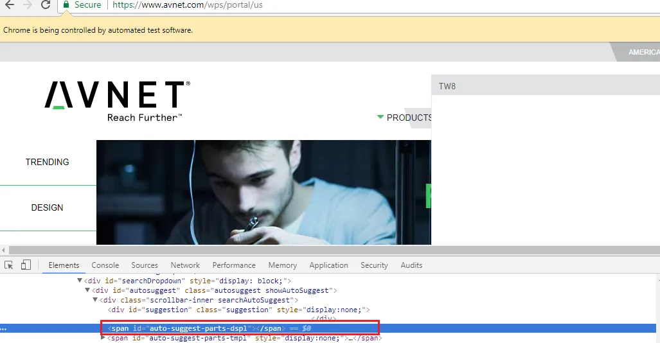Click the browser forward arrow
This screenshot has height=343, width=660.
(28, 4)
